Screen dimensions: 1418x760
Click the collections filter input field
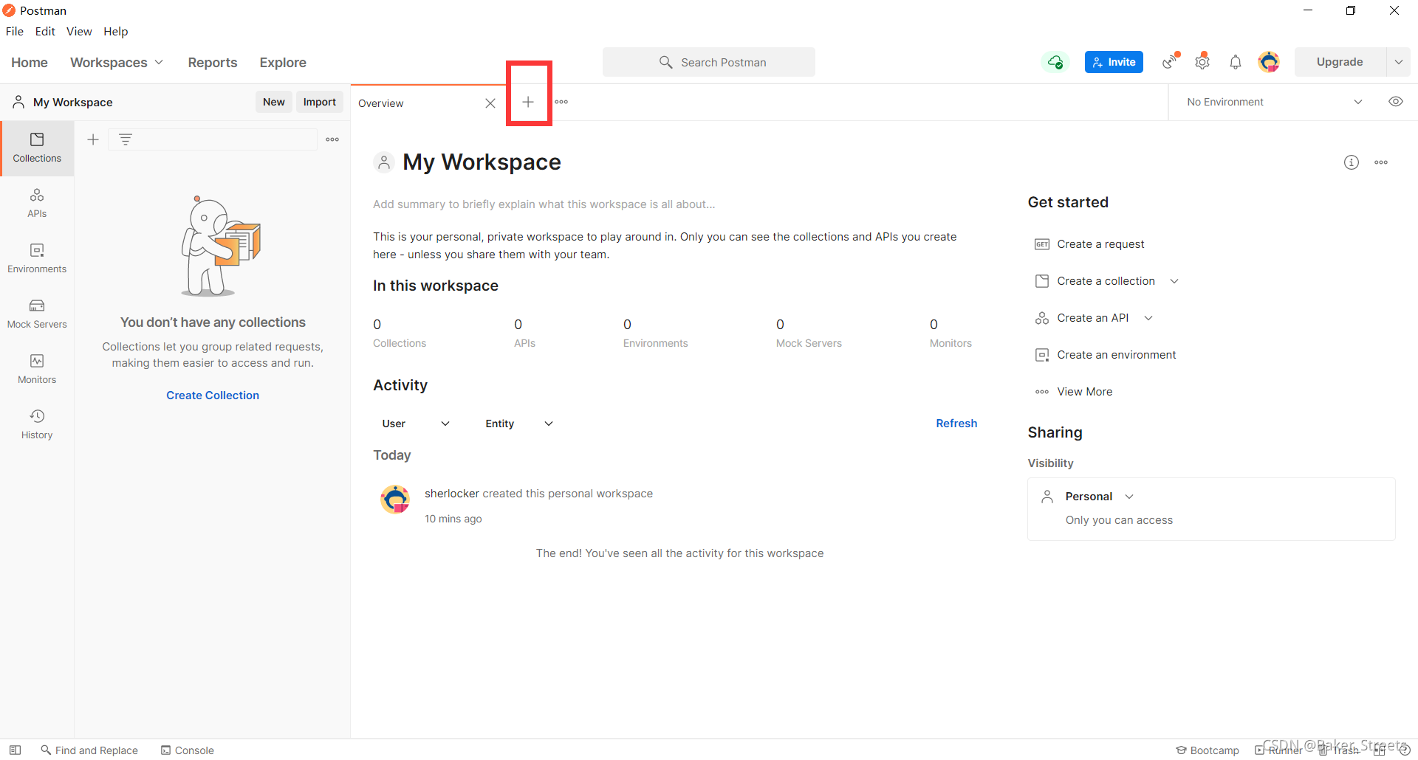pyautogui.click(x=213, y=139)
